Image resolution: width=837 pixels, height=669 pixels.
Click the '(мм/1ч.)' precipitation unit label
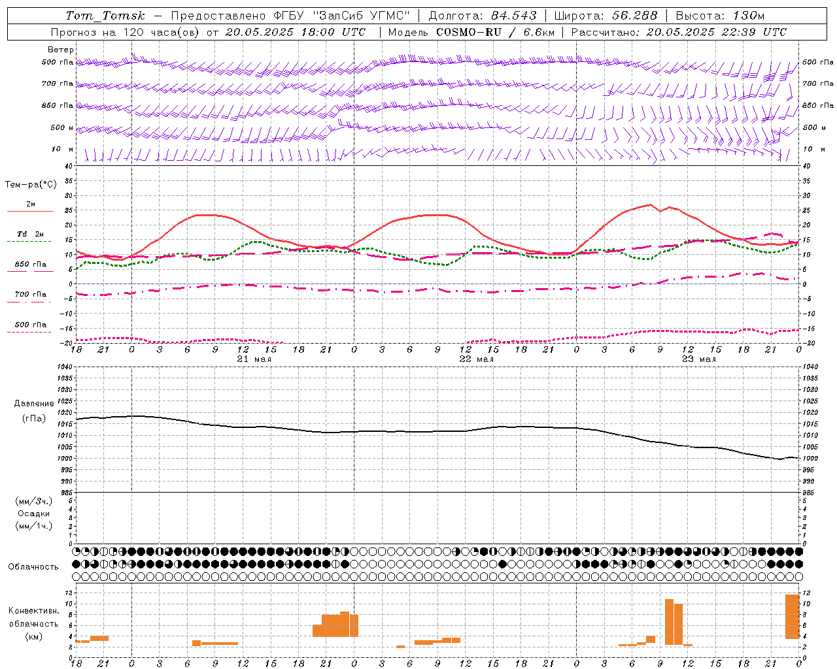click(34, 526)
